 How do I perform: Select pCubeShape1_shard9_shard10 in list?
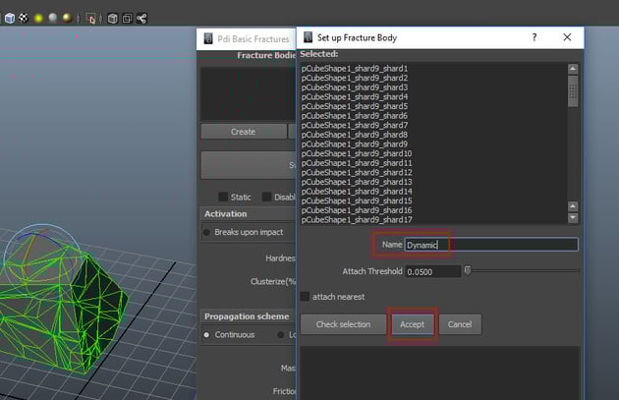tap(357, 153)
